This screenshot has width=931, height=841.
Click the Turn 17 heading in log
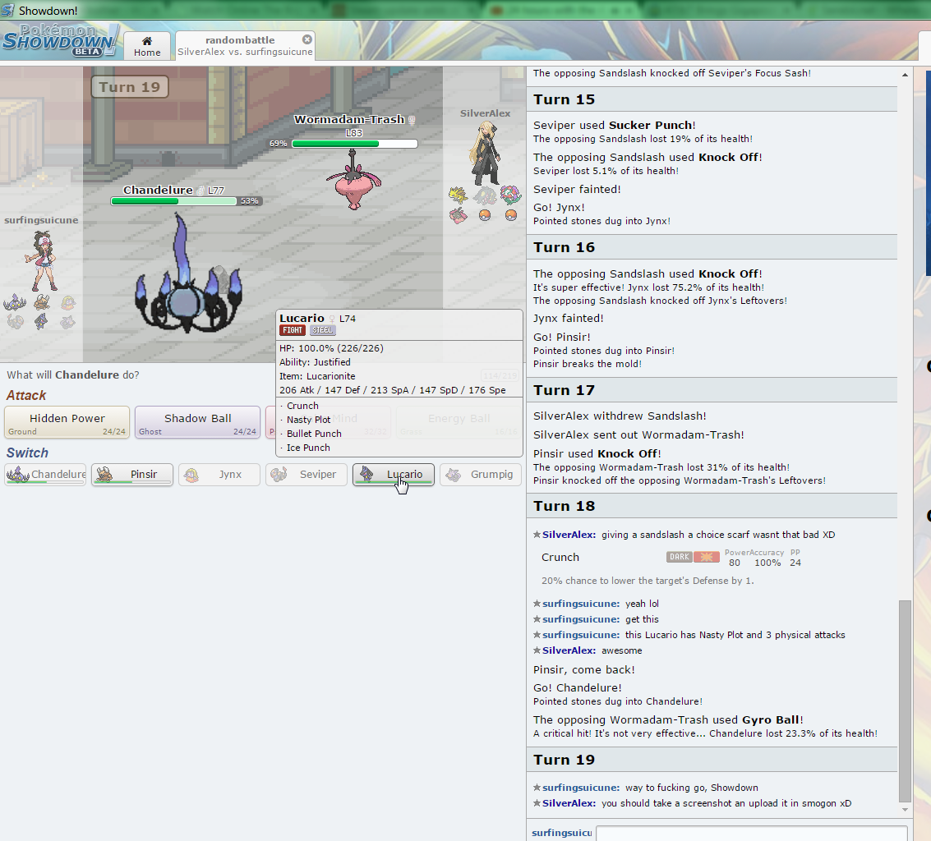[x=564, y=390]
